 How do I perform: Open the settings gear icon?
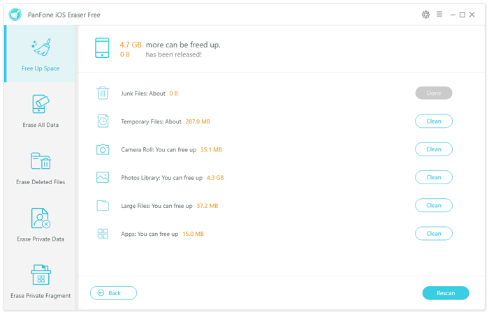pos(425,15)
